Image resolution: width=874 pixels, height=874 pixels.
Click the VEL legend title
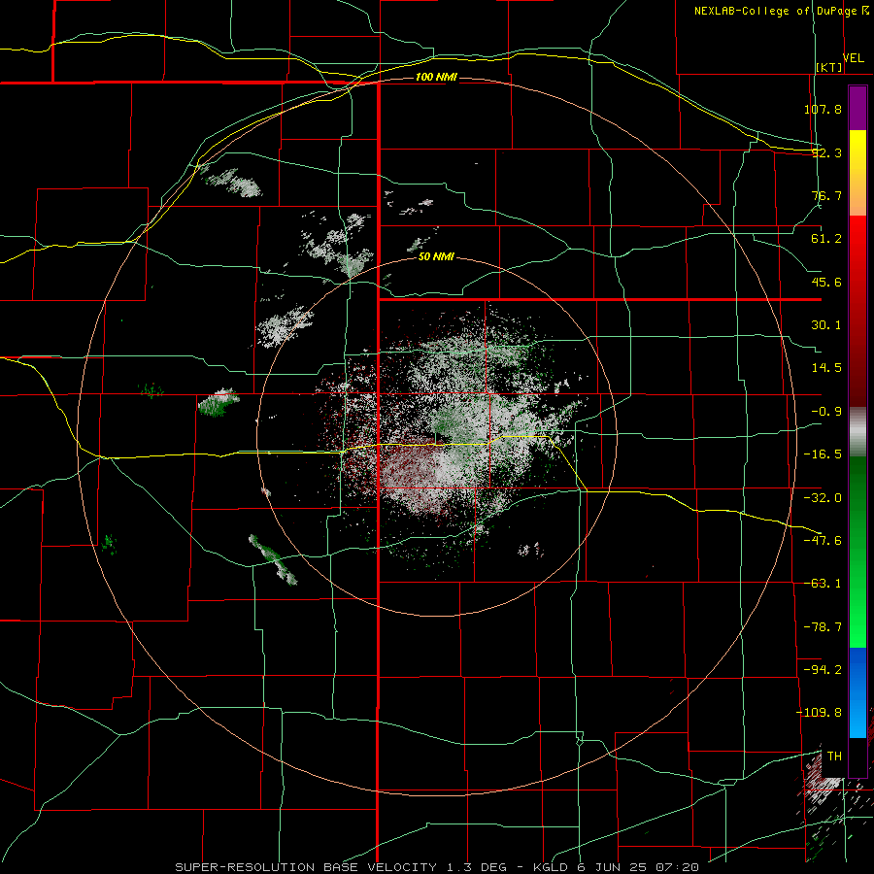pyautogui.click(x=854, y=58)
